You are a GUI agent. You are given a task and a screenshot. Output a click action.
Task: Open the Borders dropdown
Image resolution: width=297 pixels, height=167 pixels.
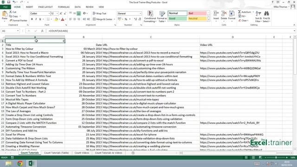tap(52, 19)
